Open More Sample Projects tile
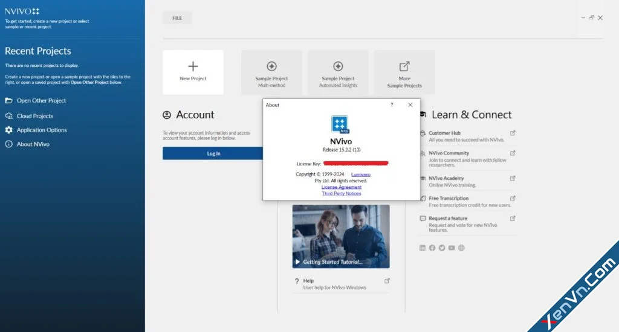 click(x=404, y=72)
